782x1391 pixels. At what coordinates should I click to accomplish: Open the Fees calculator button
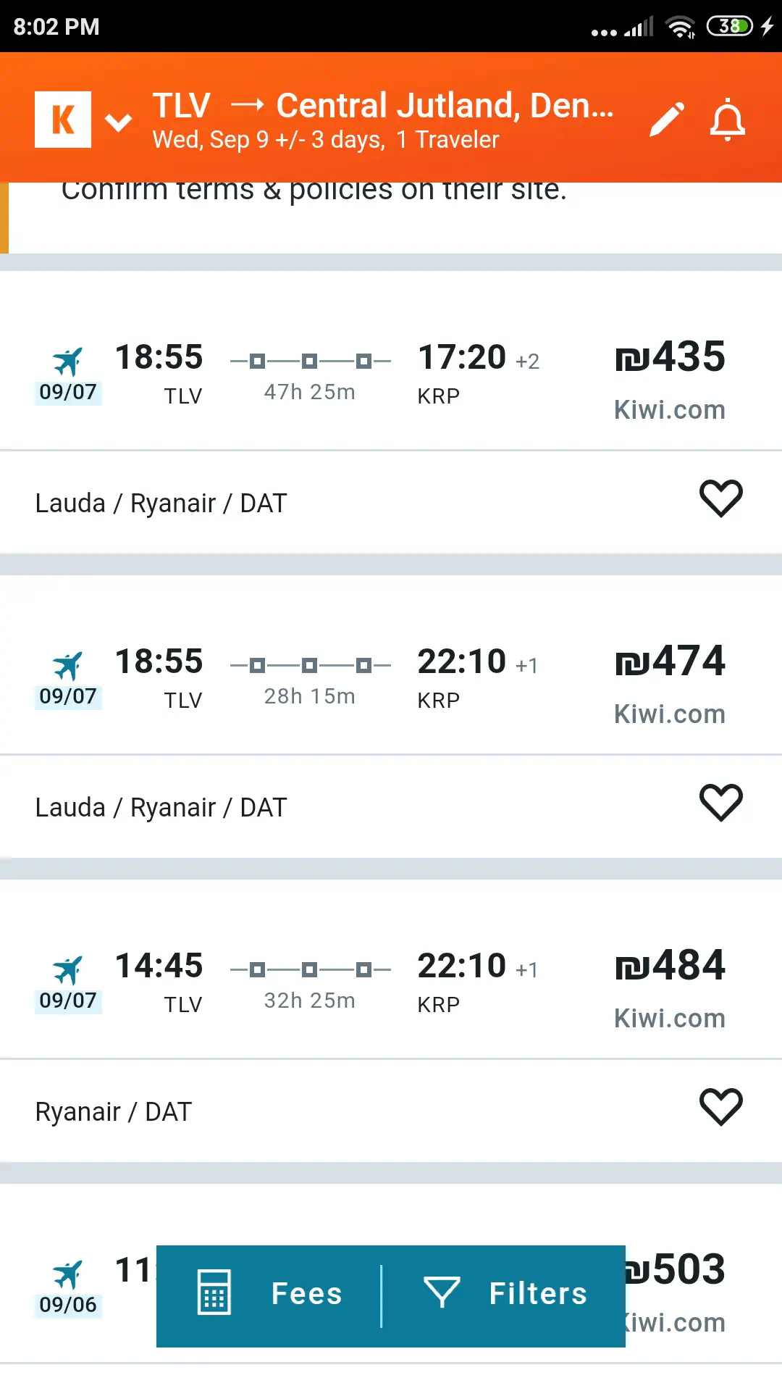coord(269,1294)
